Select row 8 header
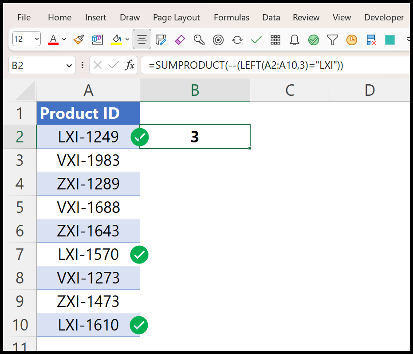413x354 pixels. coord(20,278)
